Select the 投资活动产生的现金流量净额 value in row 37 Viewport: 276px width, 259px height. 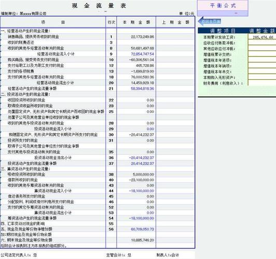(x=142, y=163)
